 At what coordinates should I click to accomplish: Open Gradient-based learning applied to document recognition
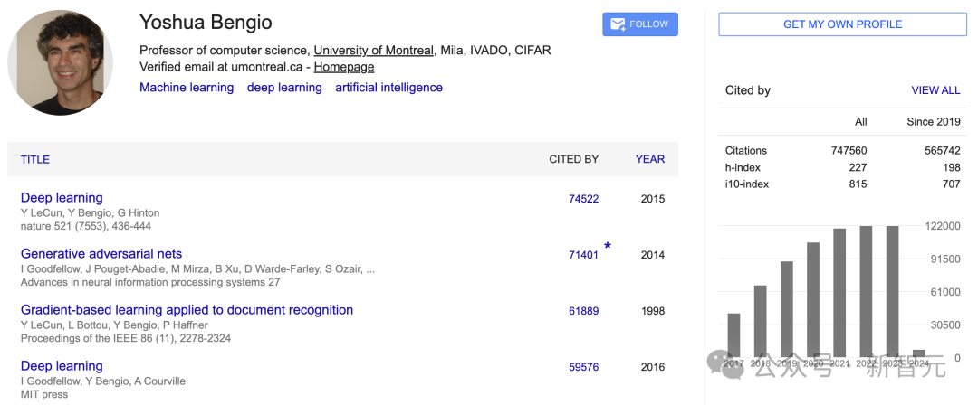pyautogui.click(x=187, y=310)
